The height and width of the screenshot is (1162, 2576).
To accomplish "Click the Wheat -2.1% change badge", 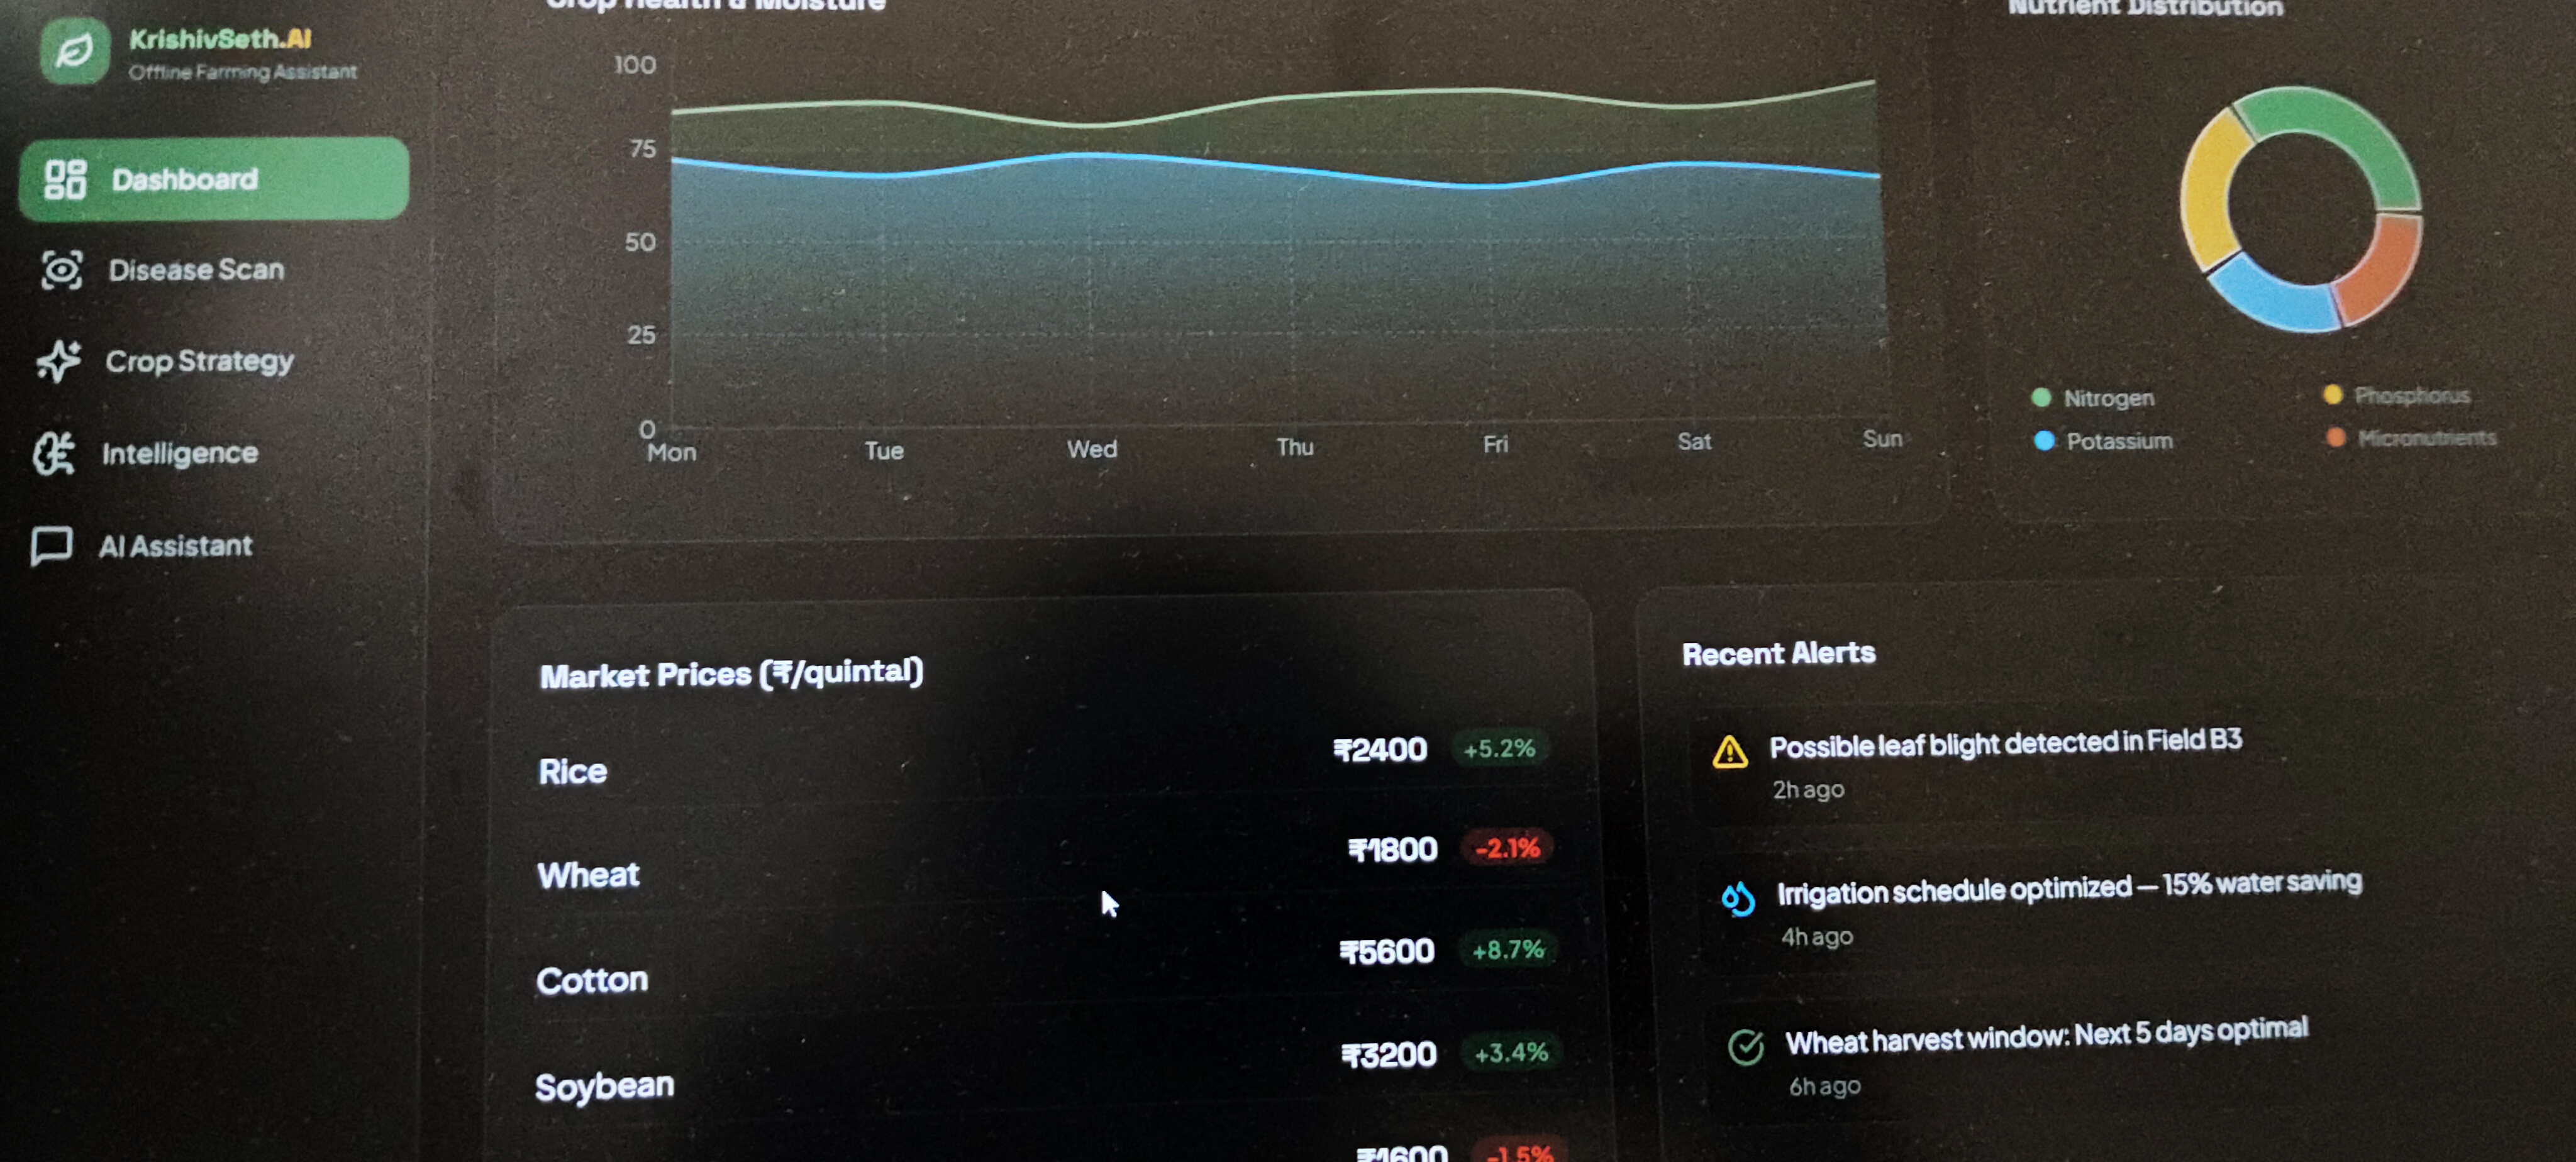I will click(x=1507, y=848).
